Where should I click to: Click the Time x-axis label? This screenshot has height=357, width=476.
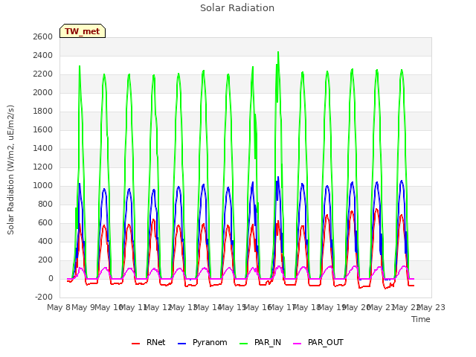(421, 319)
